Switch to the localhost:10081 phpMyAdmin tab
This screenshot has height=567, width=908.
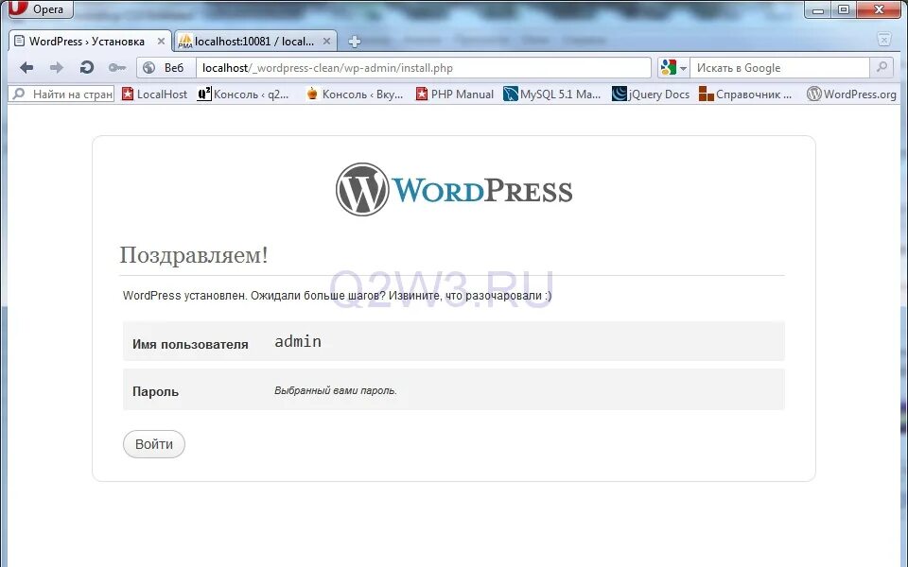coord(254,42)
